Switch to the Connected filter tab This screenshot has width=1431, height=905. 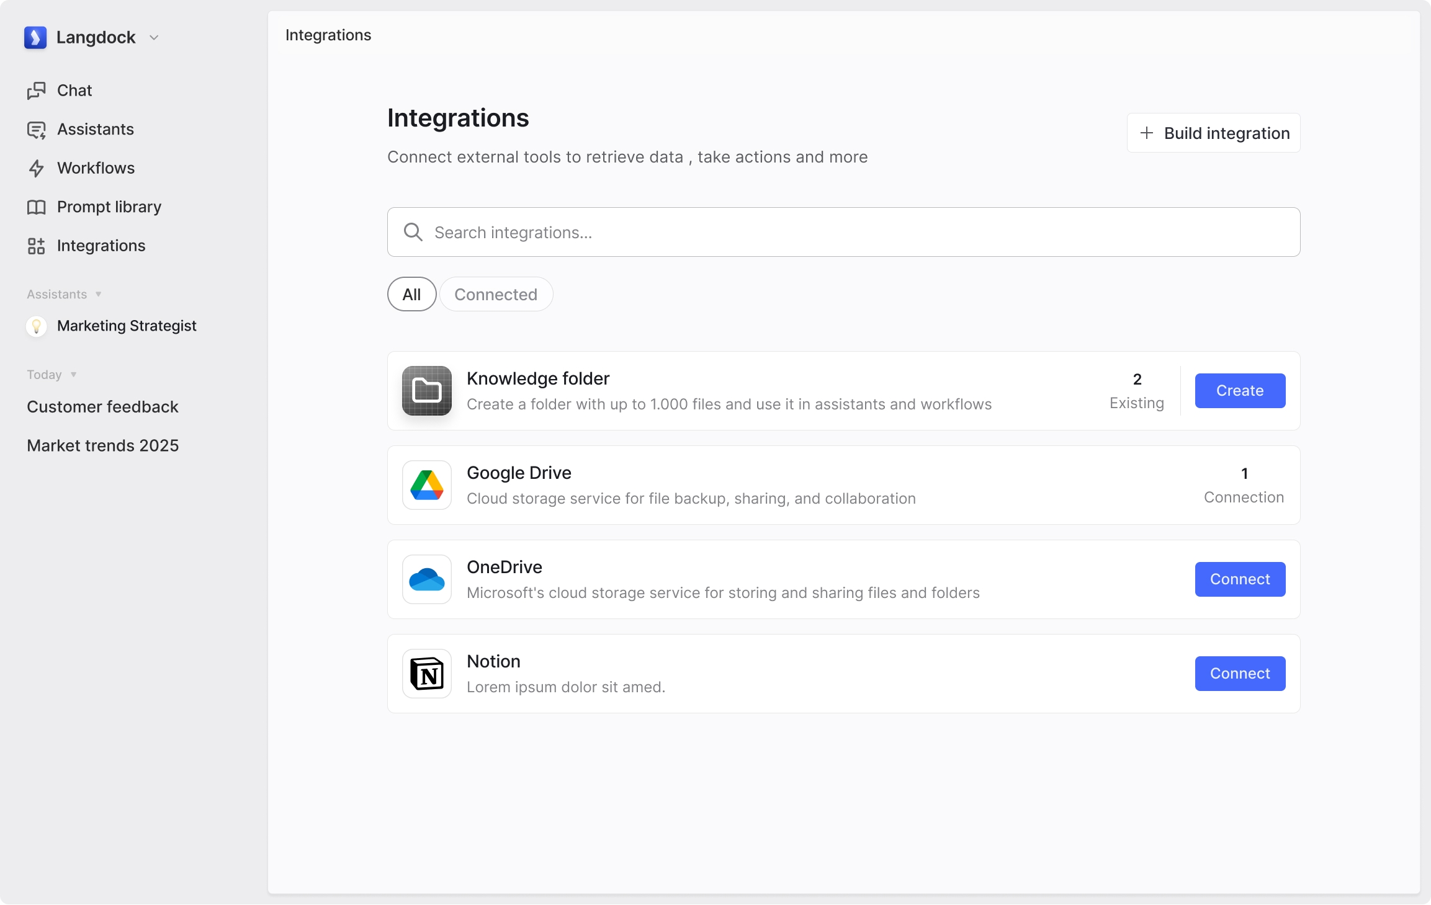click(x=496, y=294)
